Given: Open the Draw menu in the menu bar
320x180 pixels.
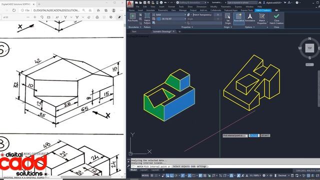Looking at the screenshot, I should [190, 6].
